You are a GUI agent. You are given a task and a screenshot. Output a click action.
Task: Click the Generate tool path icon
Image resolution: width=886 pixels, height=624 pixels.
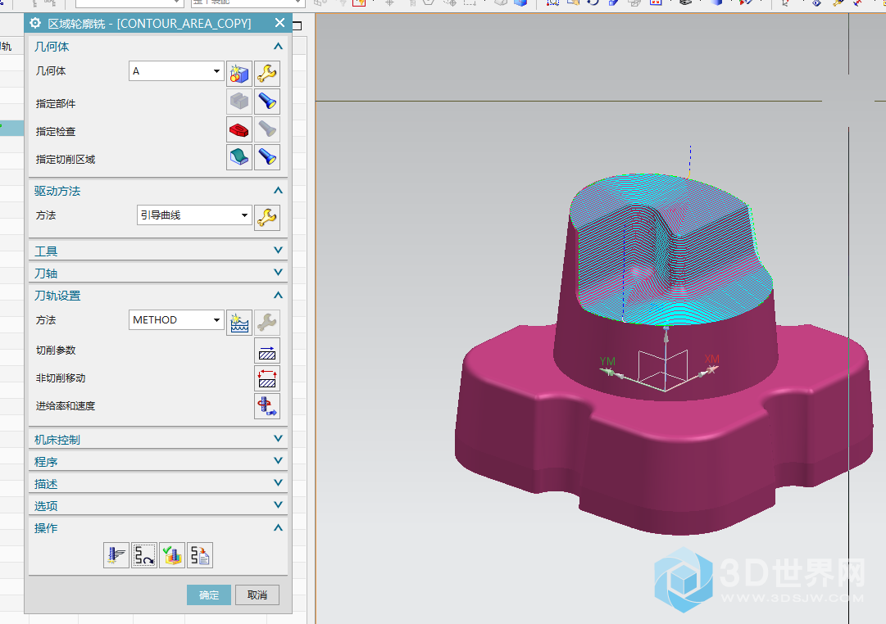(x=116, y=555)
